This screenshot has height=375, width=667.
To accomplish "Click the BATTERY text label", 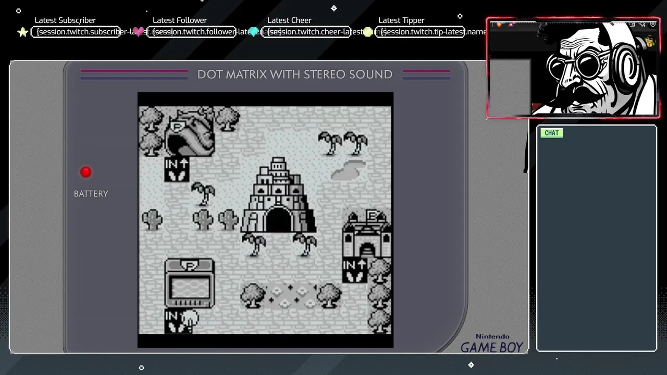I will point(91,194).
